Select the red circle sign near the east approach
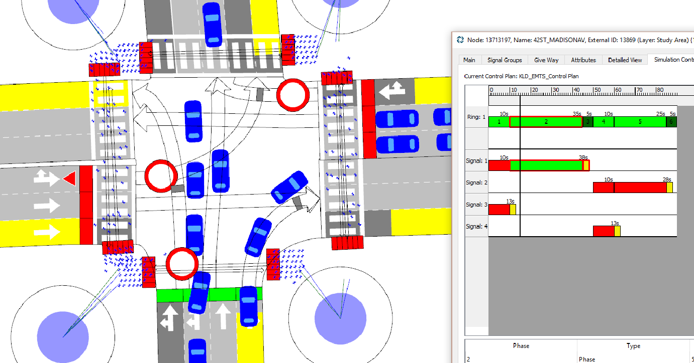The image size is (694, 363). point(292,95)
